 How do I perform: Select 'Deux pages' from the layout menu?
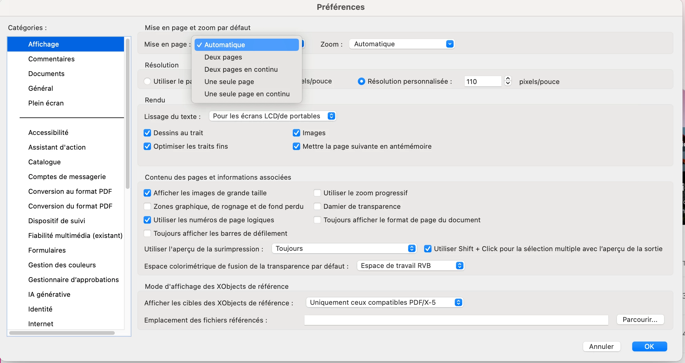tap(223, 57)
